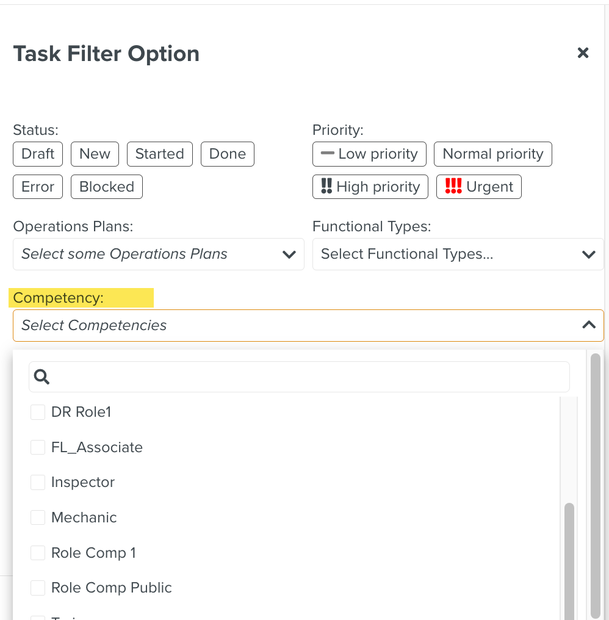Image resolution: width=609 pixels, height=620 pixels.
Task: Select the Urgent priority filter
Action: point(478,187)
